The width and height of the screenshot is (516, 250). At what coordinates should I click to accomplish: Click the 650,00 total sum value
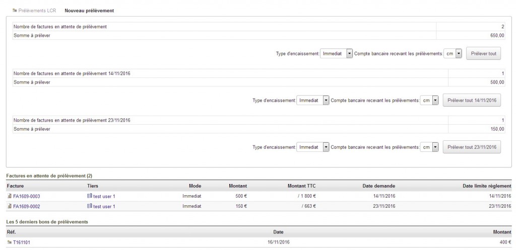[497, 36]
